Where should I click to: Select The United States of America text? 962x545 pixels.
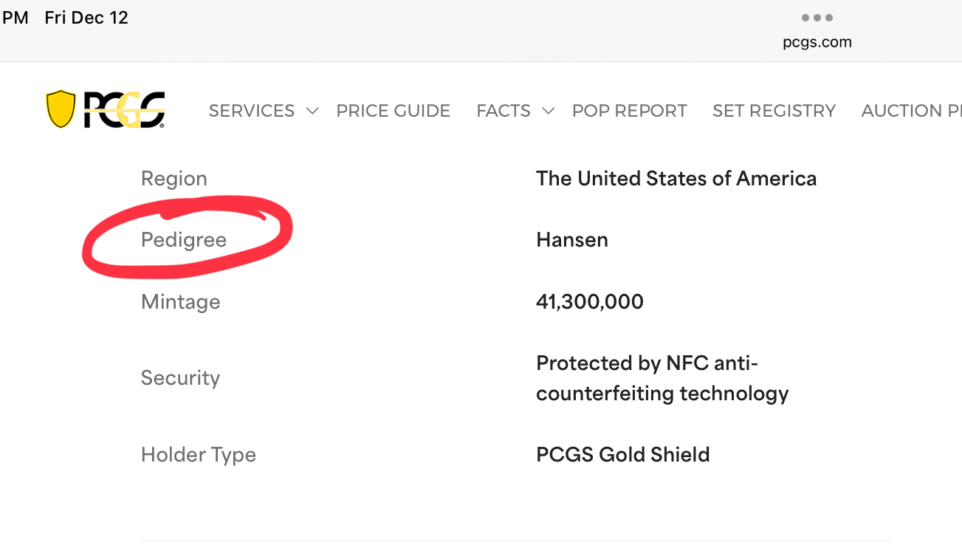point(676,179)
